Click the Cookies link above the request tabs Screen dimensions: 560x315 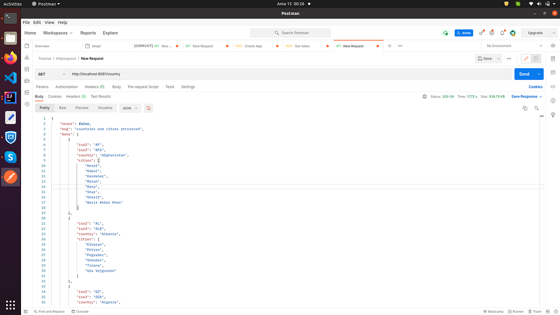tap(535, 86)
